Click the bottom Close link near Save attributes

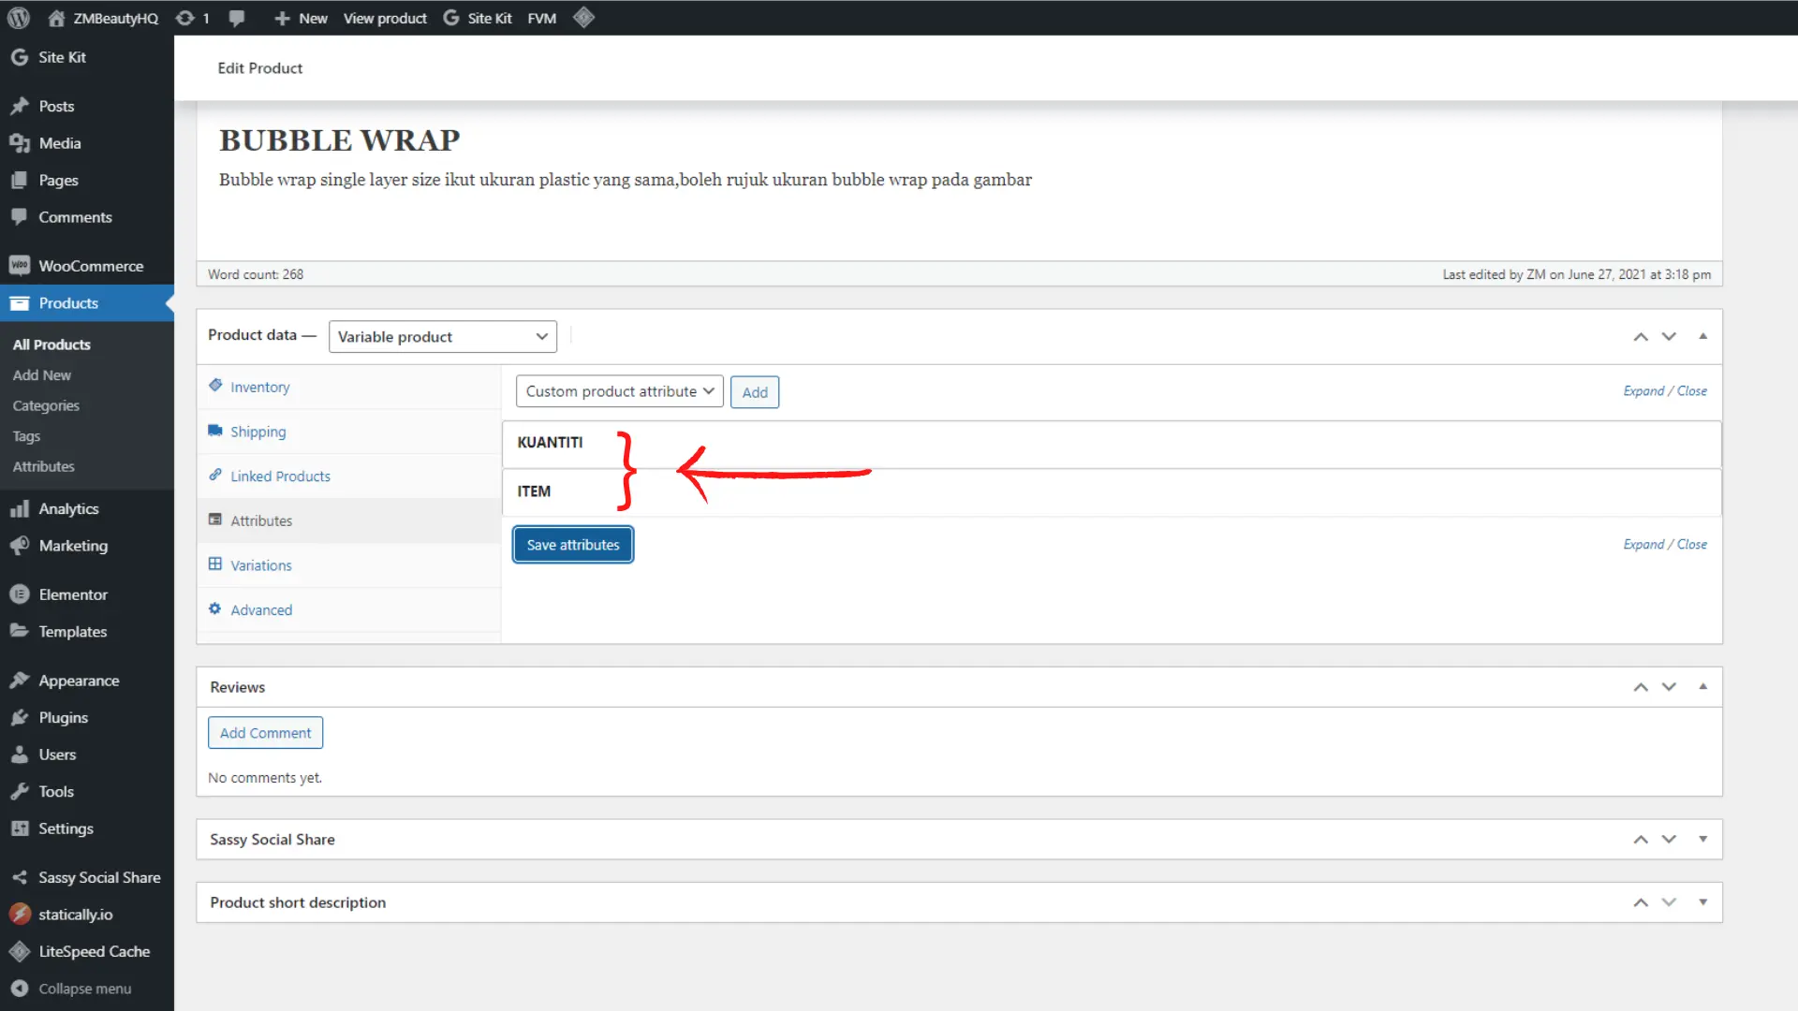coord(1692,545)
